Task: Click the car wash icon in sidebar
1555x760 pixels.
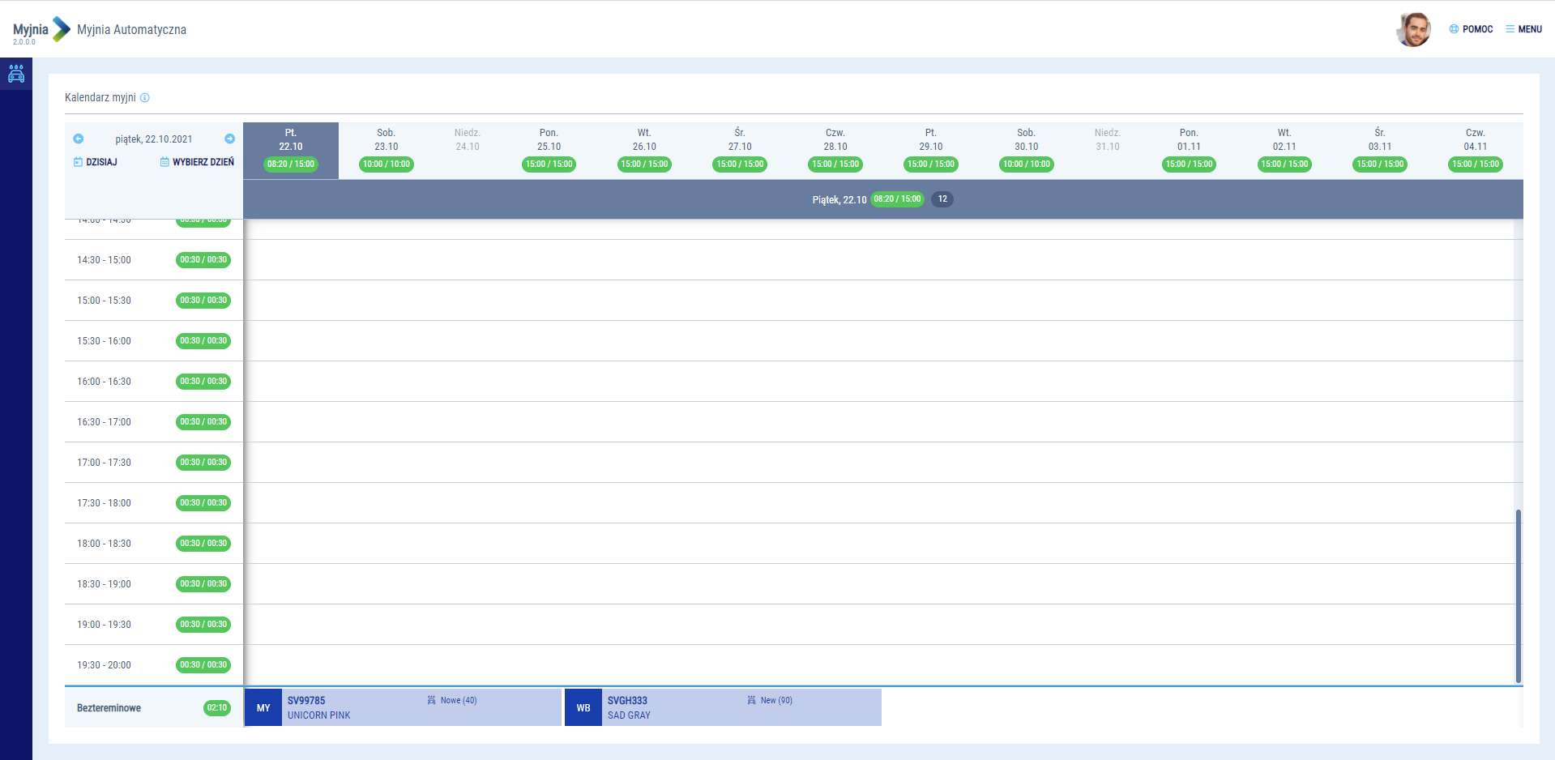Action: click(16, 75)
